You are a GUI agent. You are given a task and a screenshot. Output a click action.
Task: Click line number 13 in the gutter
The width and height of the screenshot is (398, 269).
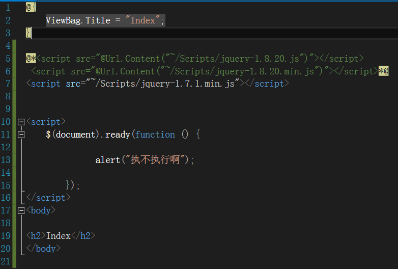pos(6,160)
